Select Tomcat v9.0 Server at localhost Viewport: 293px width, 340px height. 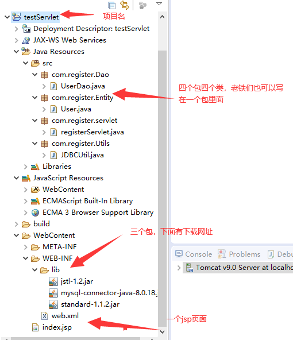click(238, 268)
